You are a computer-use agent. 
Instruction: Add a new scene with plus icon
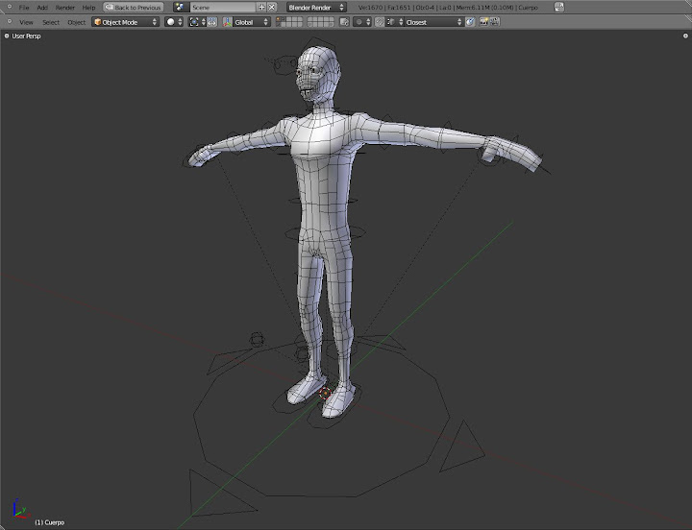[x=261, y=7]
